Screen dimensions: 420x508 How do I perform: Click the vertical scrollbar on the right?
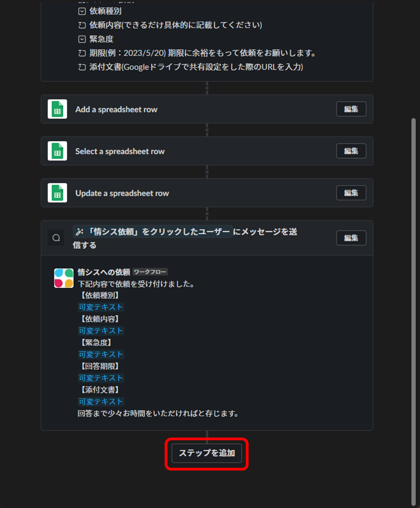[413, 311]
